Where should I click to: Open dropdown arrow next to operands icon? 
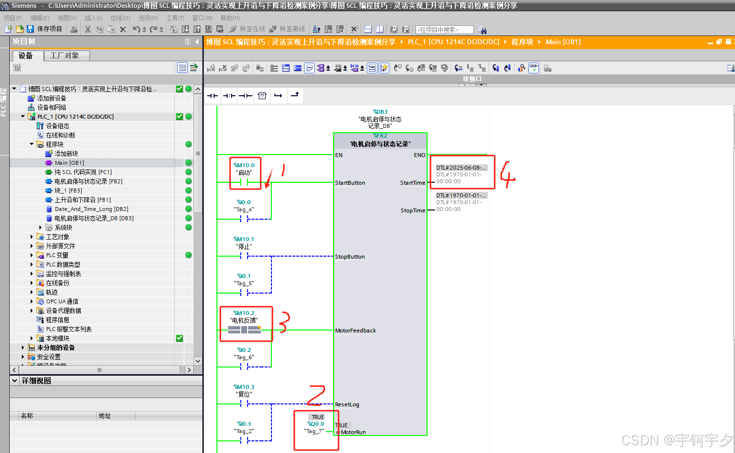tap(328, 69)
